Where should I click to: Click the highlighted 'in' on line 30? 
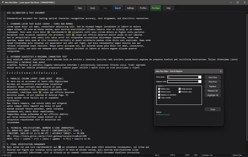(x=40, y=92)
